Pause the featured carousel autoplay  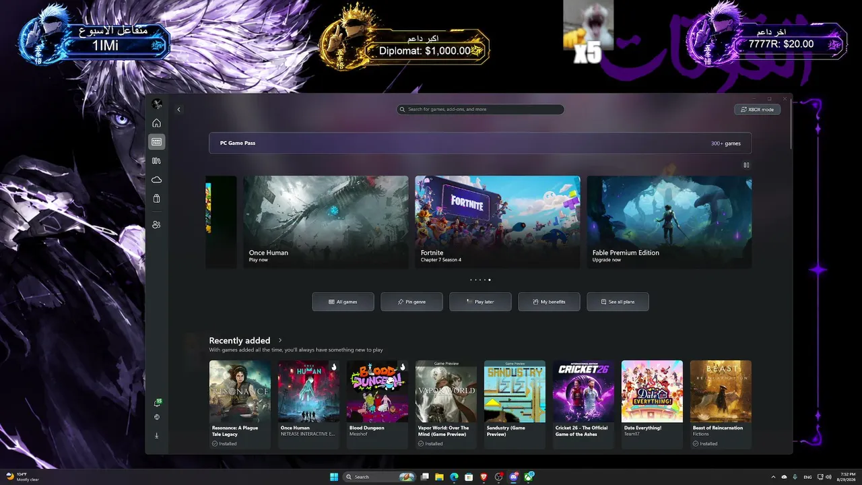(x=746, y=165)
